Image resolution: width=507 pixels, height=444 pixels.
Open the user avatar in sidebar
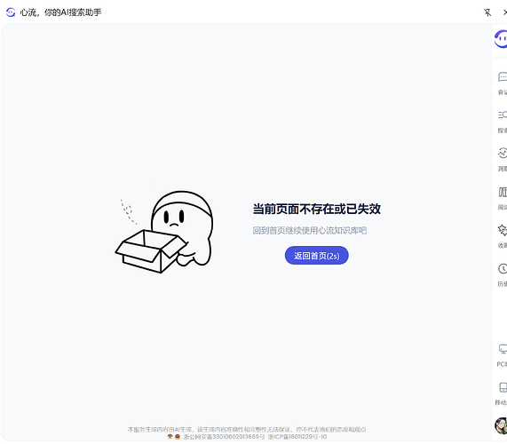tap(501, 425)
